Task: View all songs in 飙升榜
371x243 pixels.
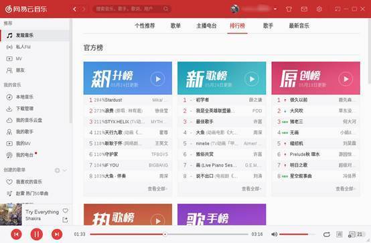Action: 157,189
